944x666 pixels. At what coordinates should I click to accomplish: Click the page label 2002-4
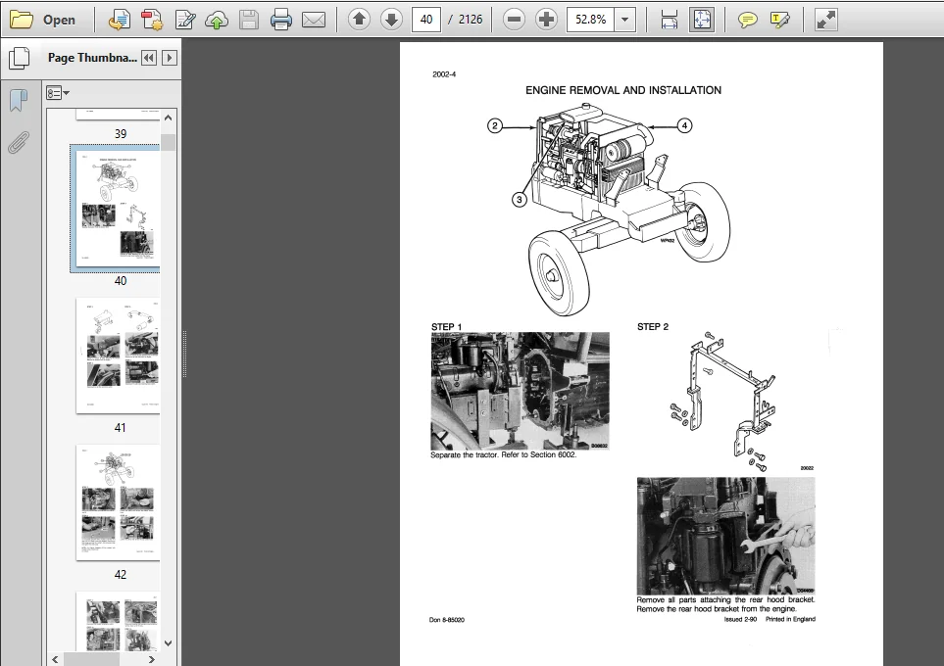pos(444,74)
